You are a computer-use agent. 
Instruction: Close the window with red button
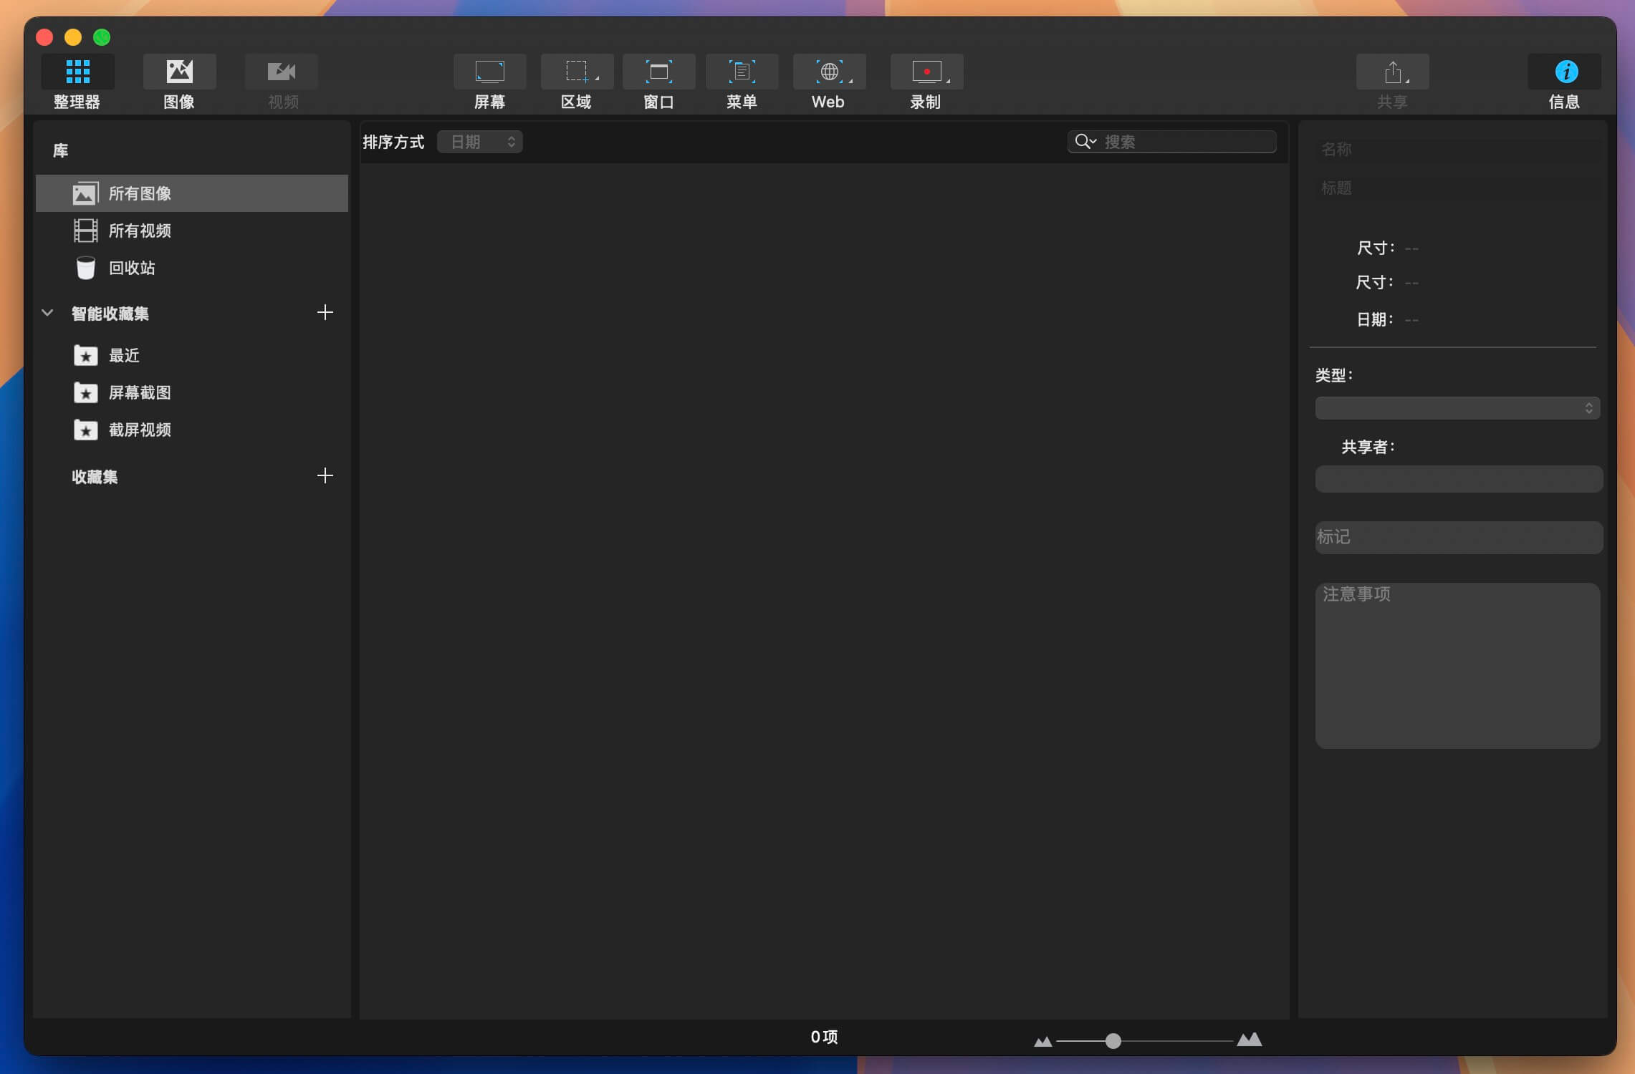[x=44, y=37]
